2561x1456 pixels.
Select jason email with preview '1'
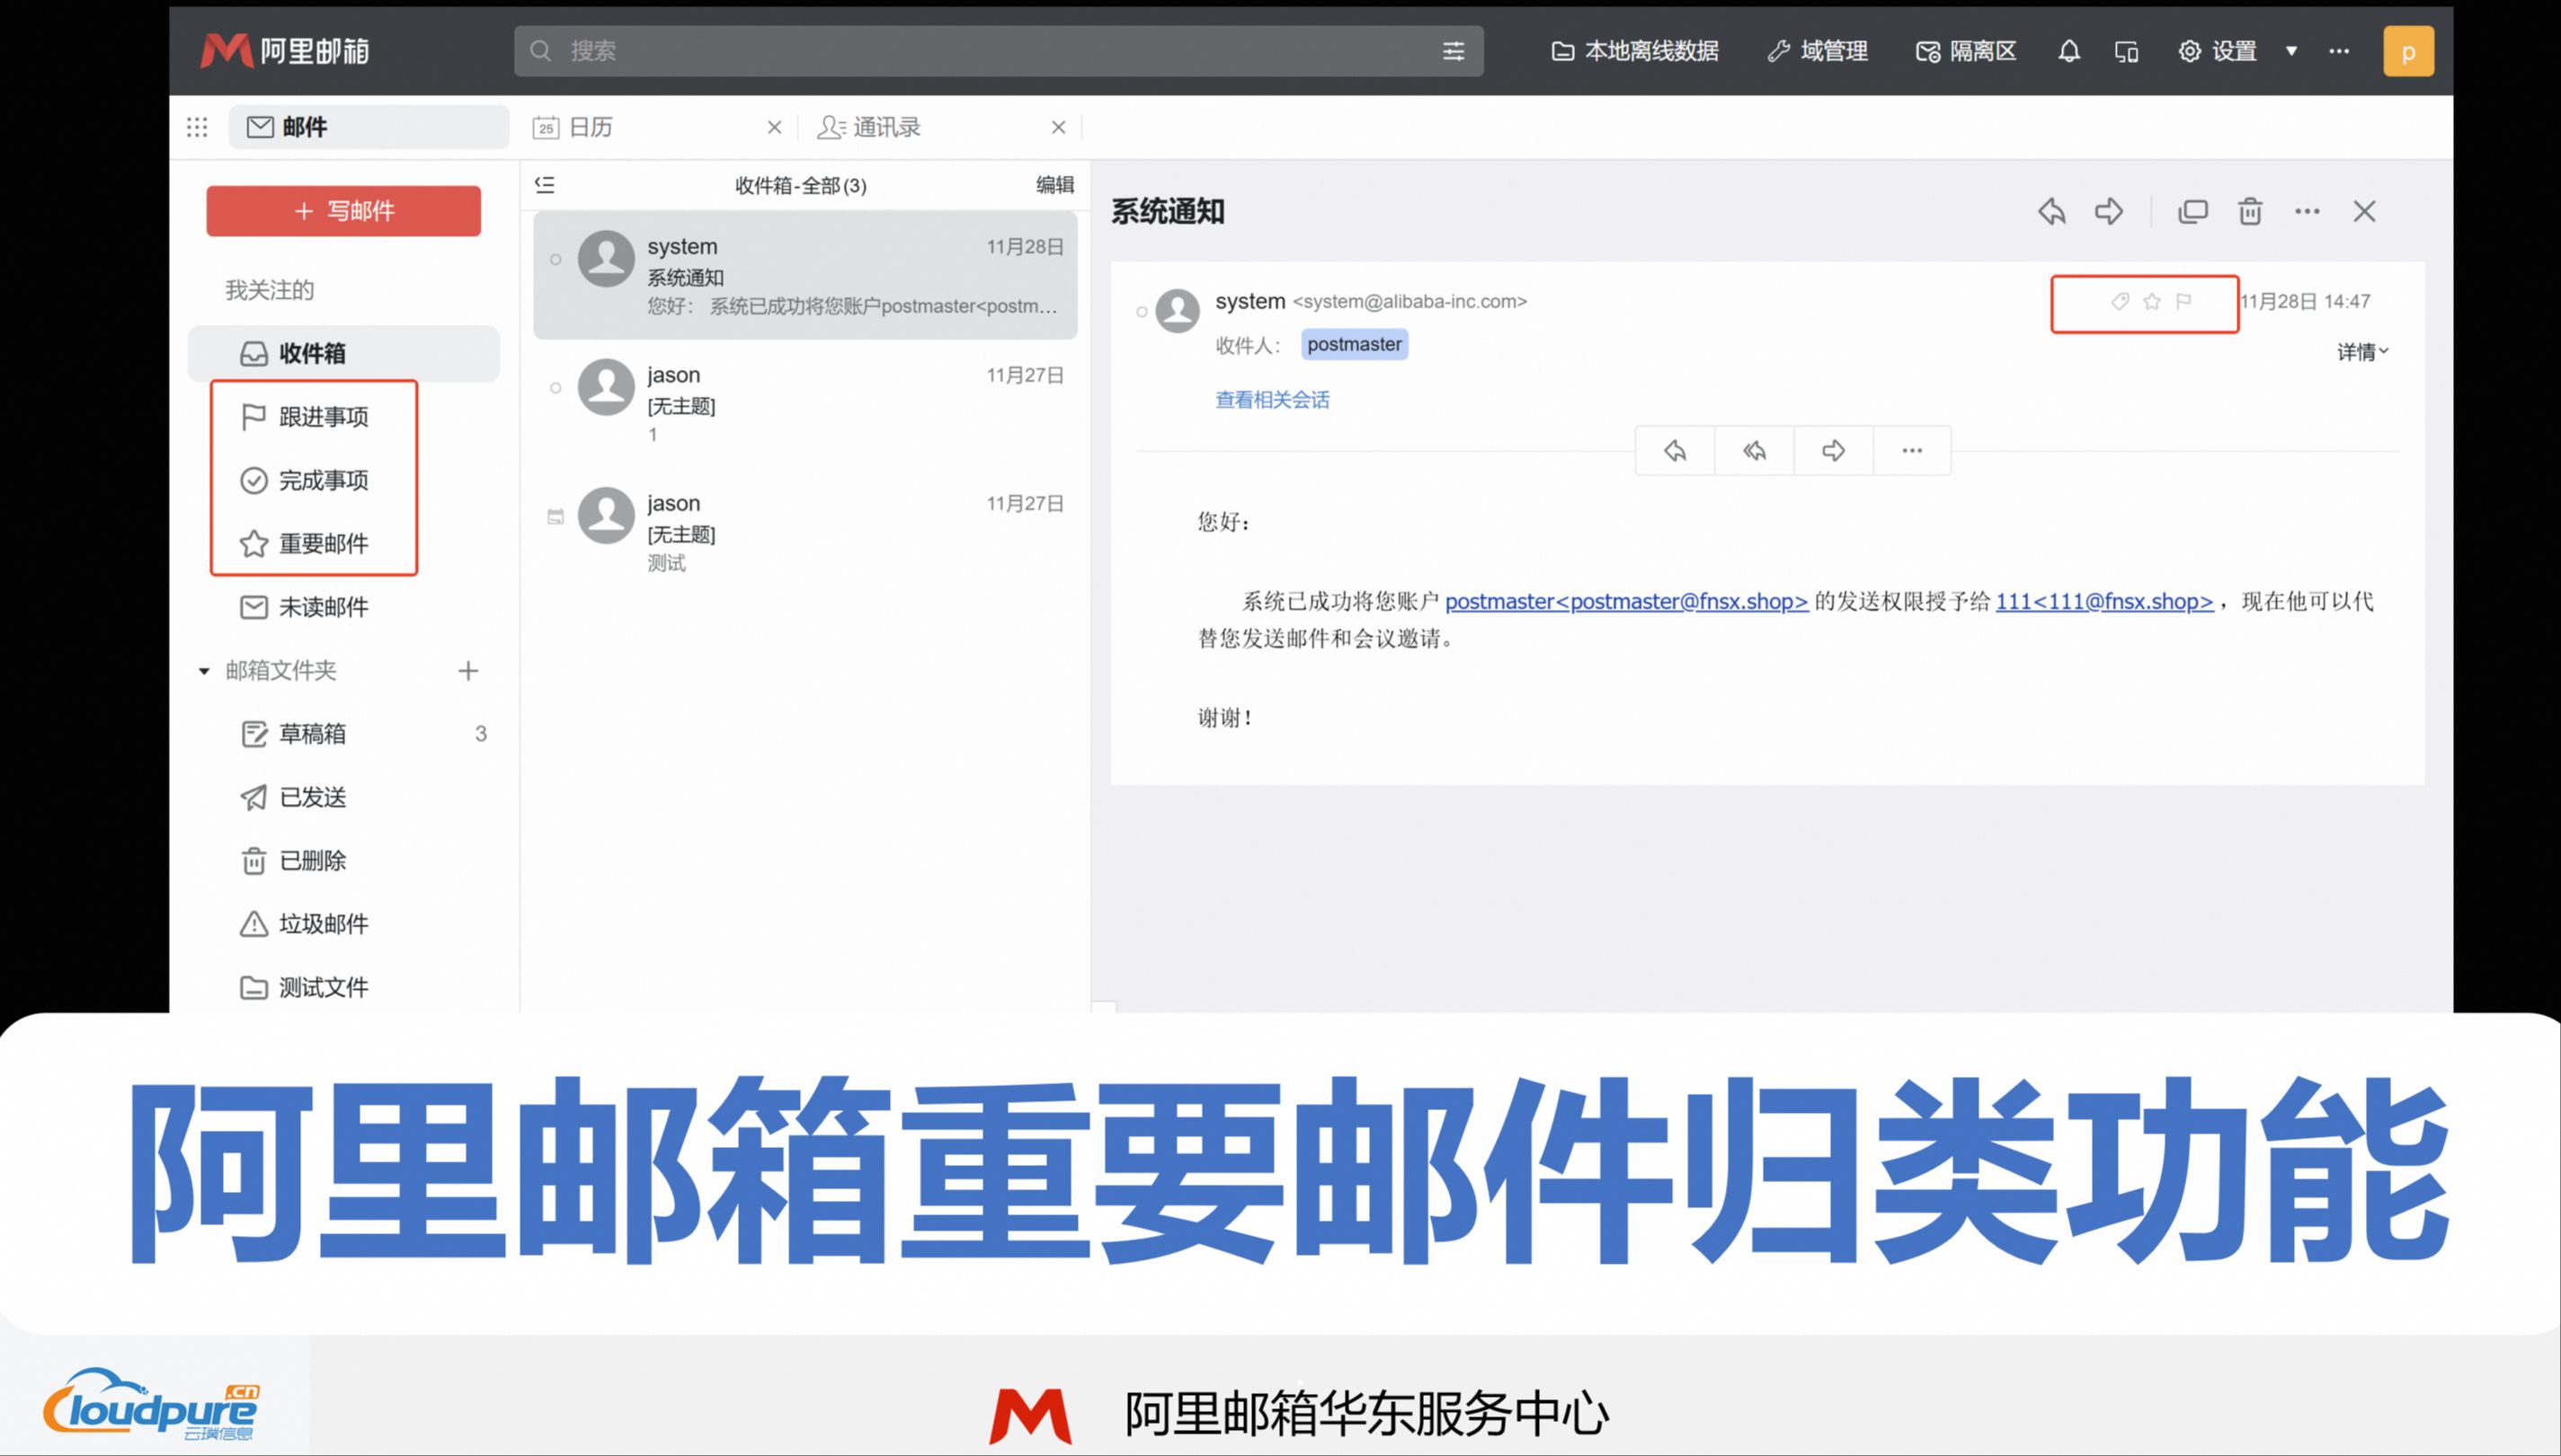pos(805,403)
